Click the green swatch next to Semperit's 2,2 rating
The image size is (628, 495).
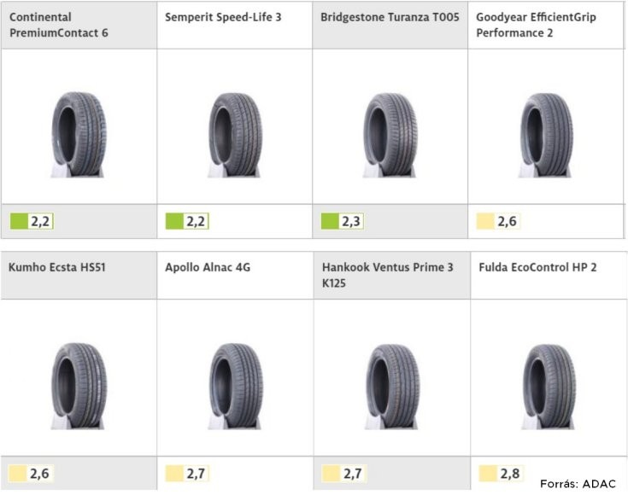(x=174, y=221)
